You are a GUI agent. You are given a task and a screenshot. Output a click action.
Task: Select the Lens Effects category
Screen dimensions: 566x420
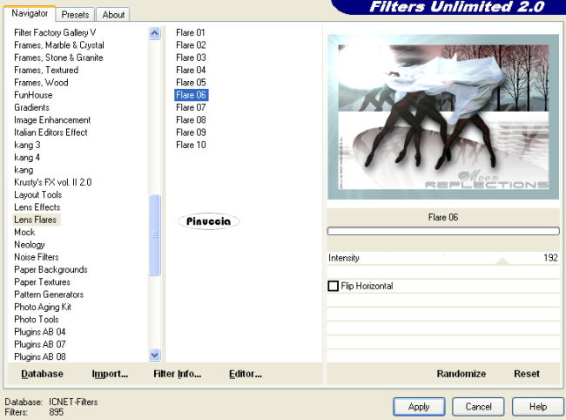click(37, 207)
